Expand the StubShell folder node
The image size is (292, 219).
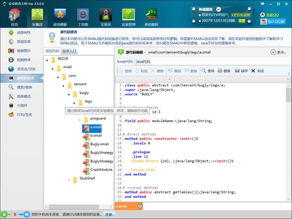pos(69,180)
